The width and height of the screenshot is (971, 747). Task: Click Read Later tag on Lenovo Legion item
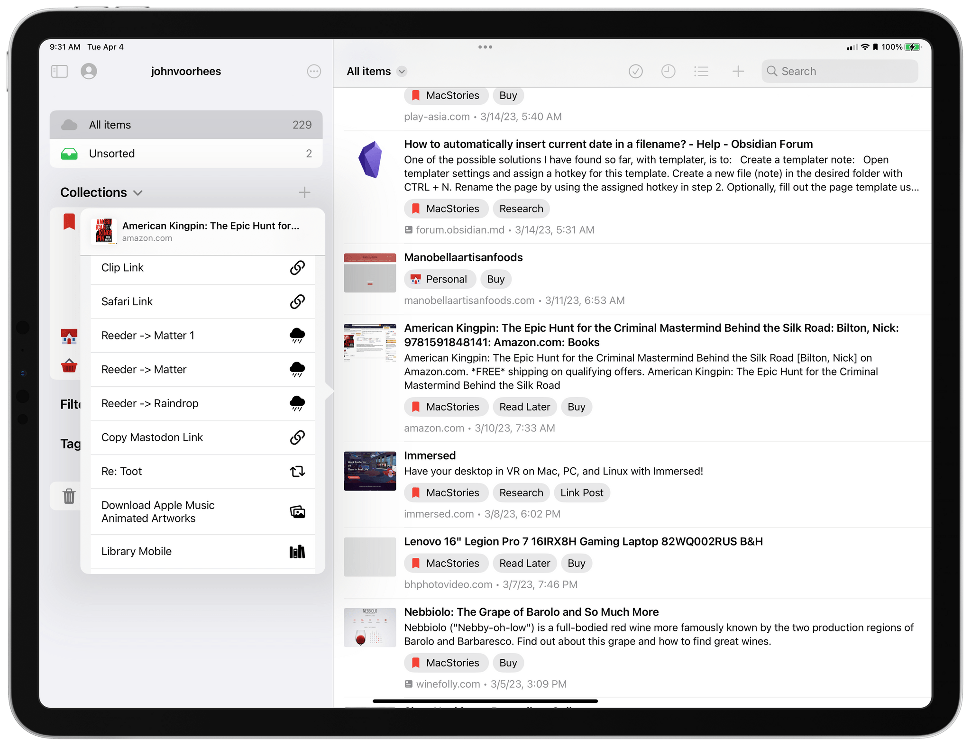click(524, 563)
